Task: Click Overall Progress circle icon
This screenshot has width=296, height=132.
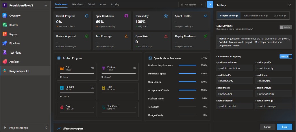Action: click(87, 16)
